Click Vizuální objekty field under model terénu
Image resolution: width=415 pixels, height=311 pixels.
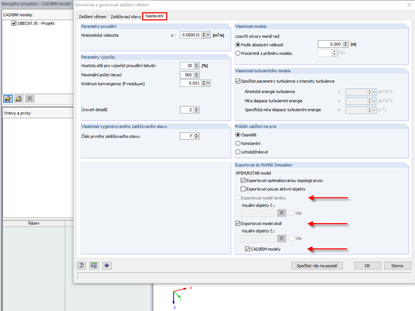pyautogui.click(x=257, y=213)
